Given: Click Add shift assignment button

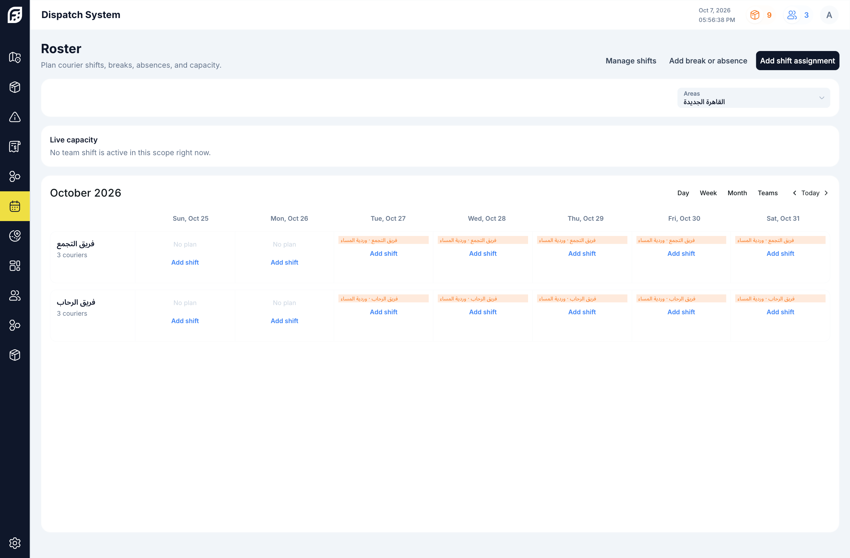Looking at the screenshot, I should pos(797,61).
